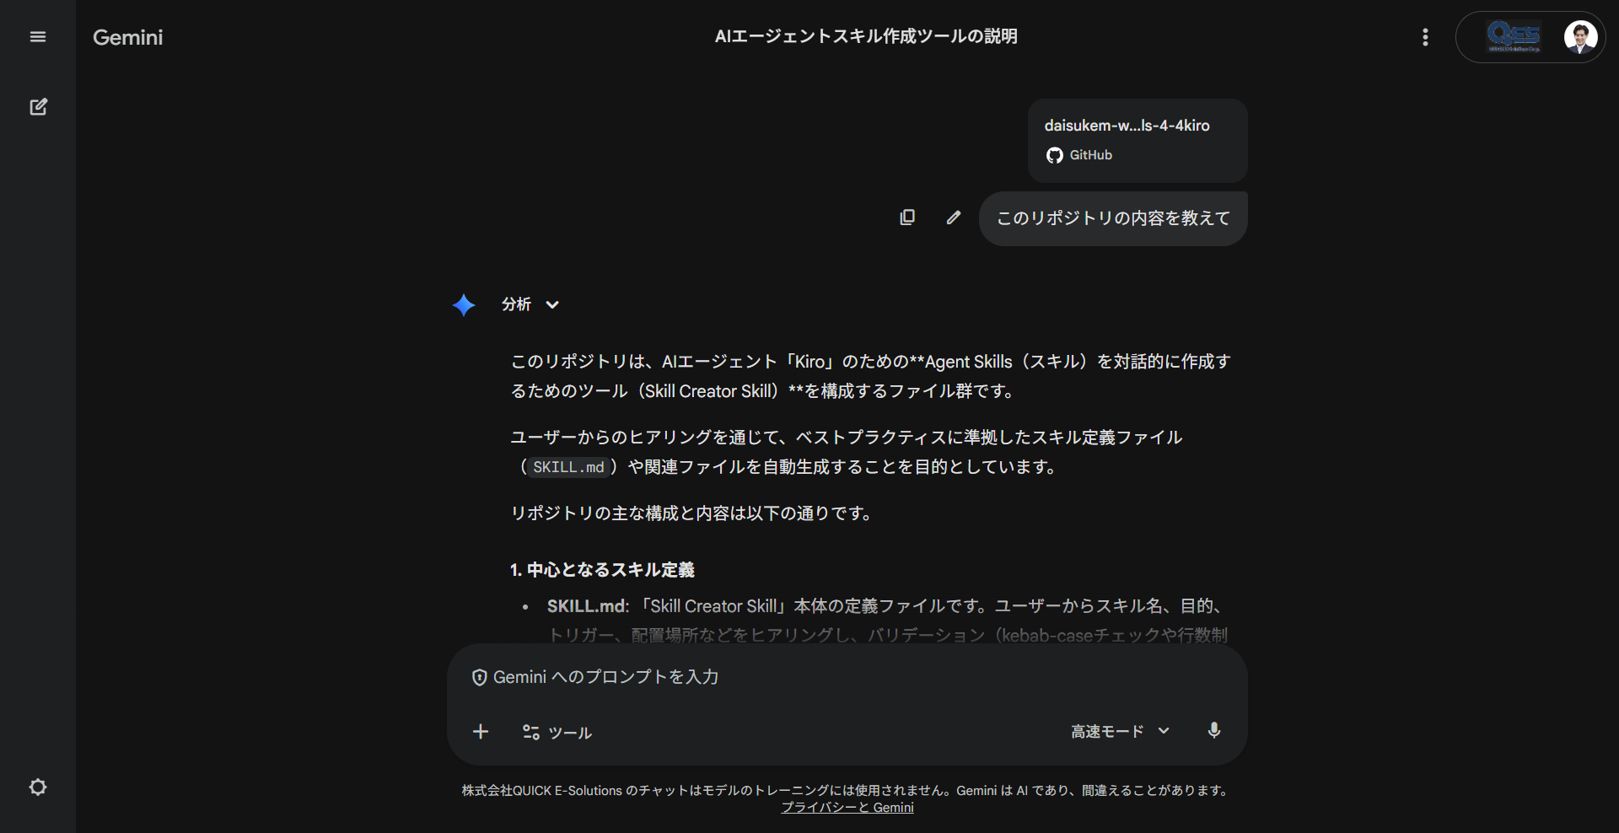The image size is (1619, 833).
Task: Open the sidebar hamburger menu
Action: 38,37
